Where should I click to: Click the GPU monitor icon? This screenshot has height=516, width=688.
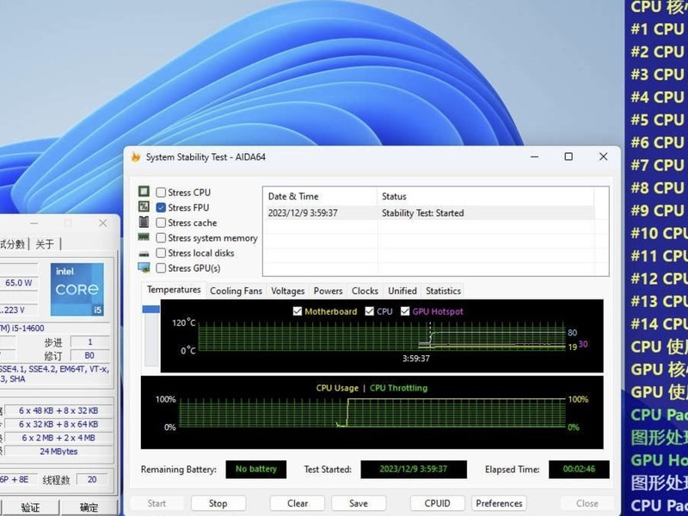(x=144, y=267)
